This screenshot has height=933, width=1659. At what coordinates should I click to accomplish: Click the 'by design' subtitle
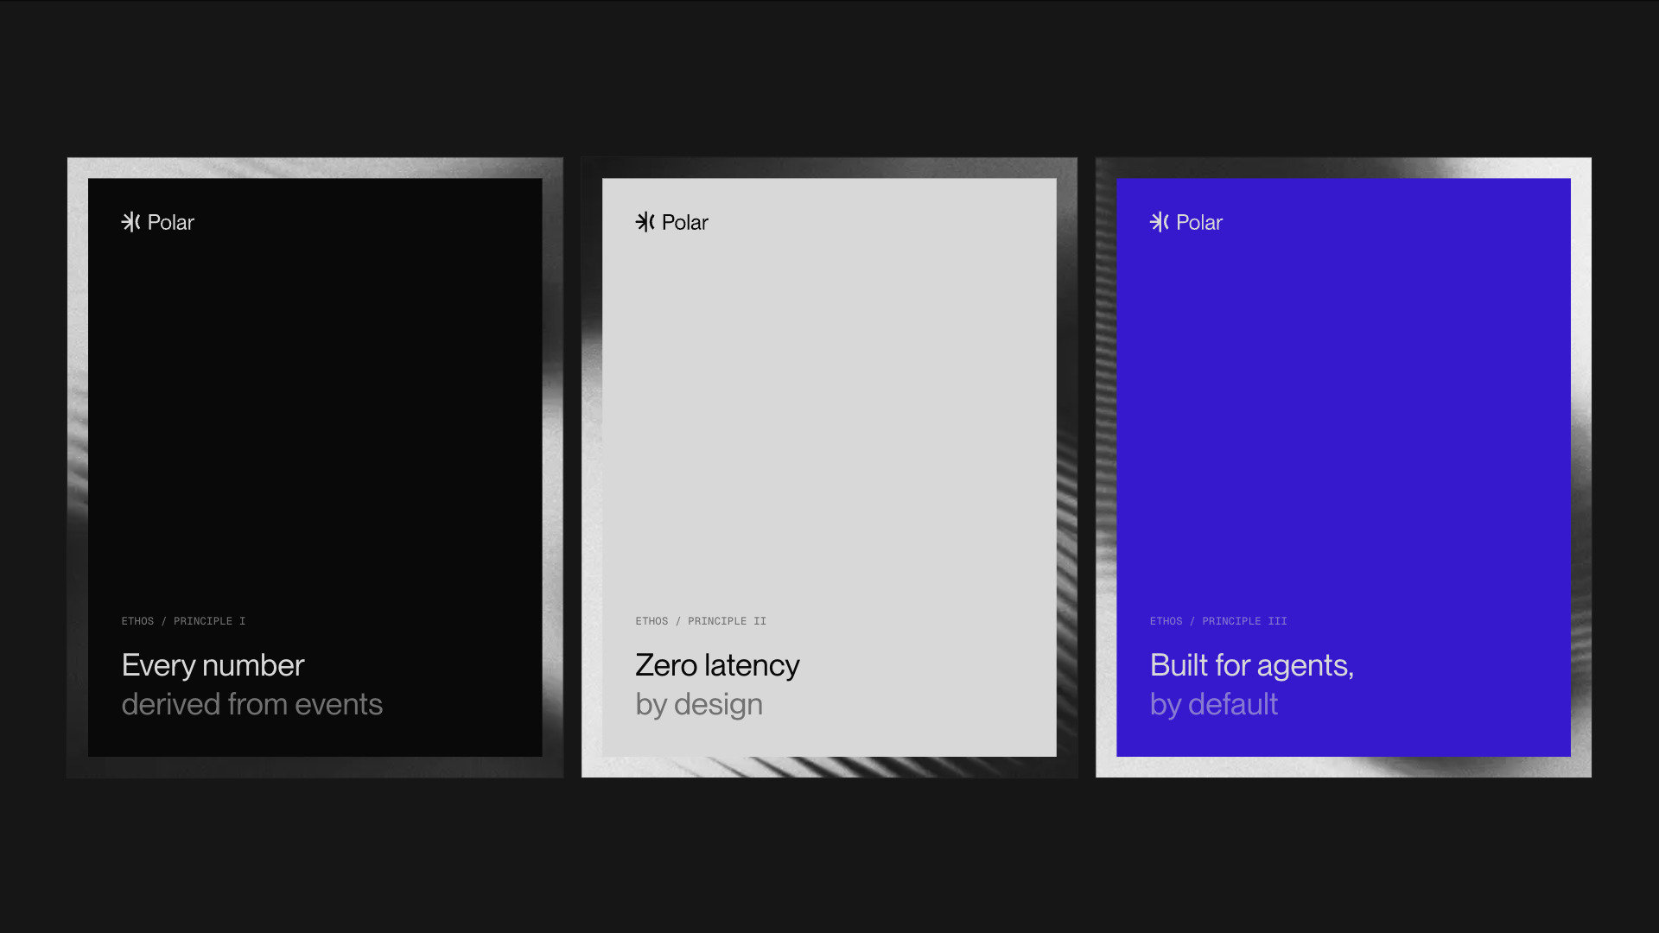coord(699,705)
